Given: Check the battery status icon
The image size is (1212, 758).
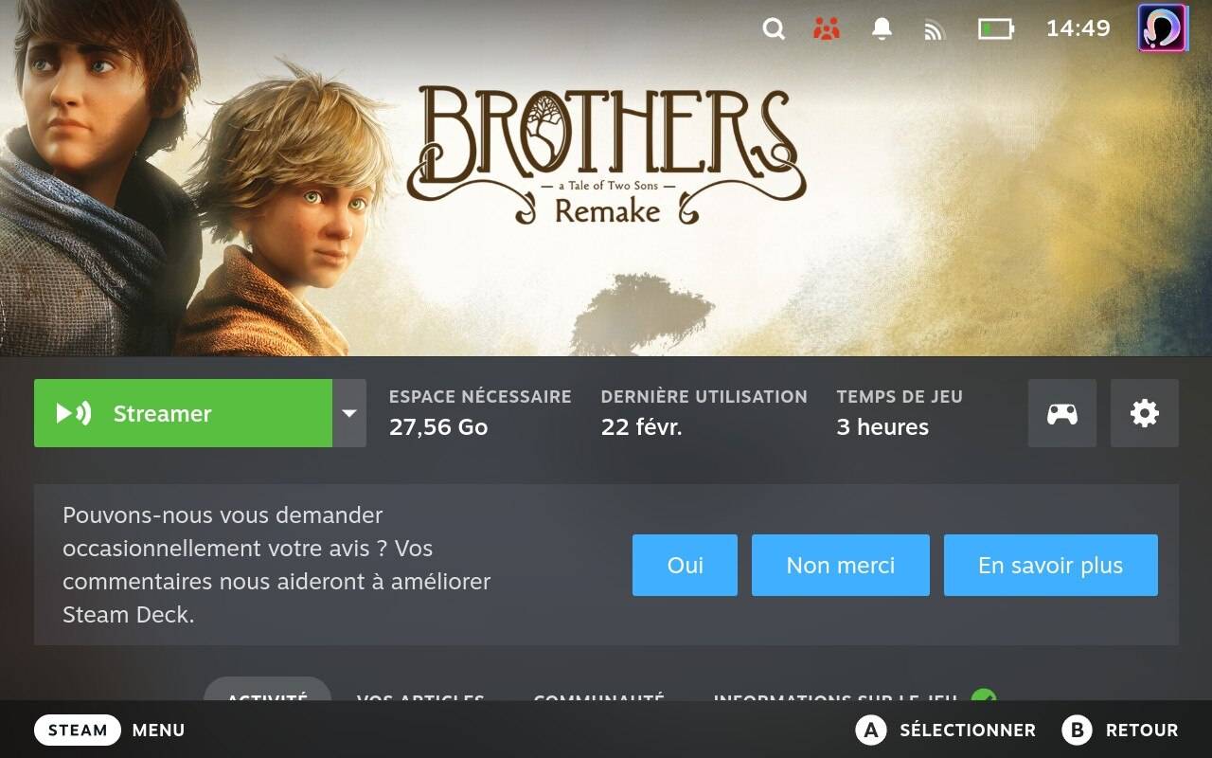Looking at the screenshot, I should pyautogui.click(x=996, y=28).
